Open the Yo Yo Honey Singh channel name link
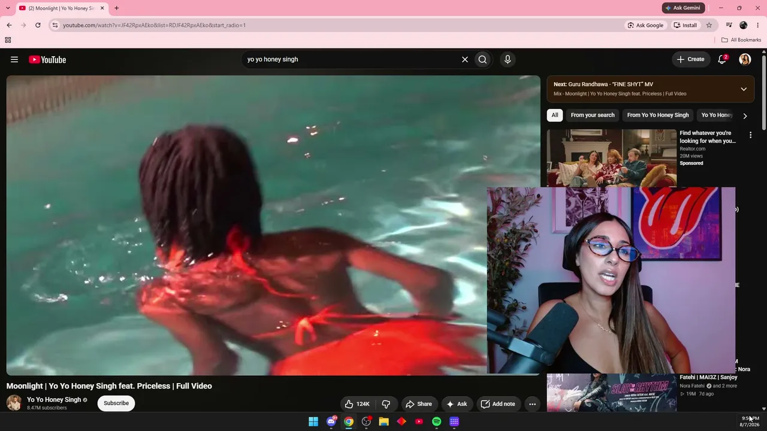Viewport: 767px width, 431px height. tap(54, 400)
